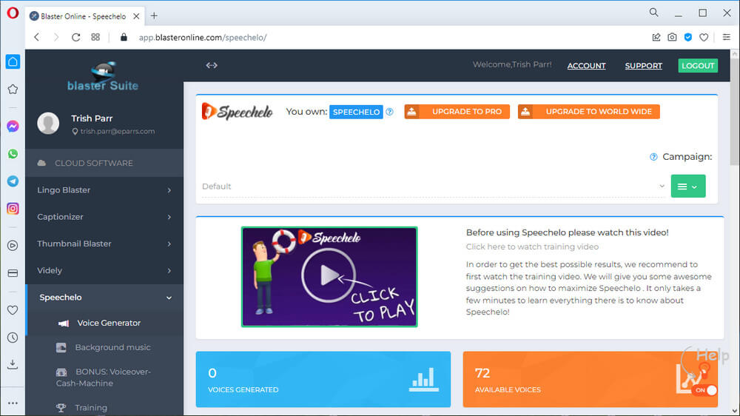Reload the current page

(75, 37)
